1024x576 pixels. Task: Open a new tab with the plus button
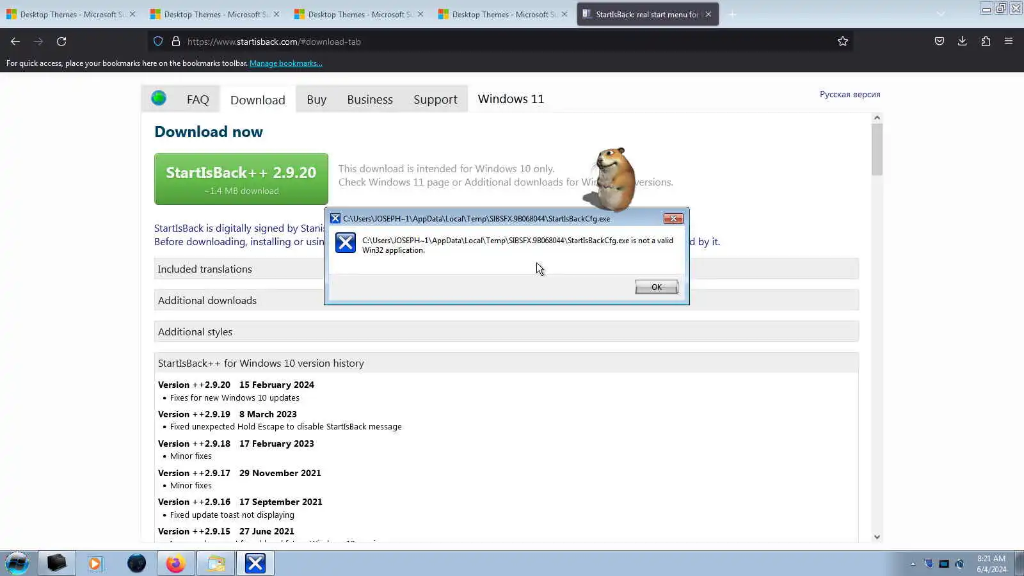point(732,14)
